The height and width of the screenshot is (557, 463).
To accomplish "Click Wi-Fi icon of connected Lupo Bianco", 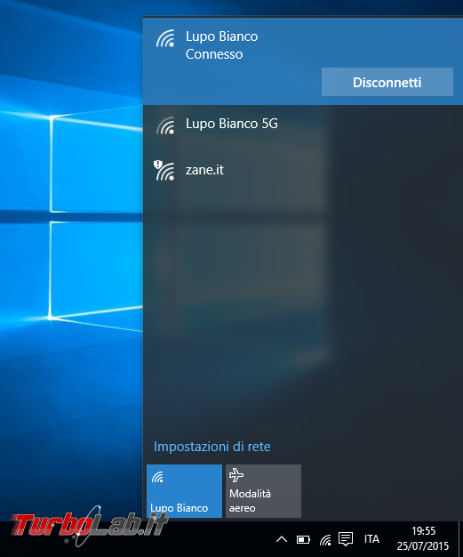I will [165, 38].
